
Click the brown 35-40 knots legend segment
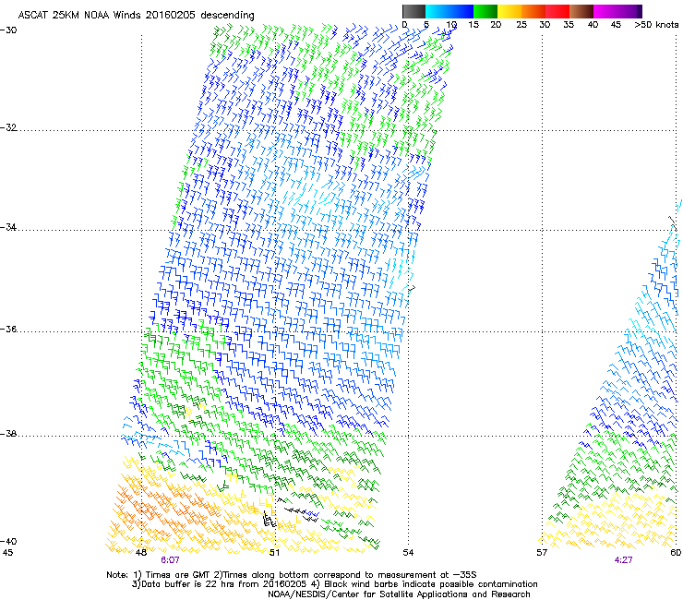coord(581,11)
